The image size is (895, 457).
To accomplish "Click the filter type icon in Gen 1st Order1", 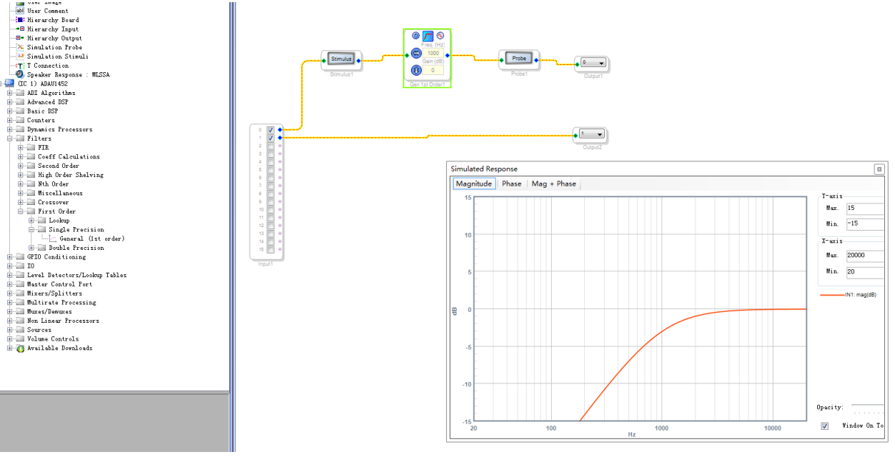I will coord(427,36).
